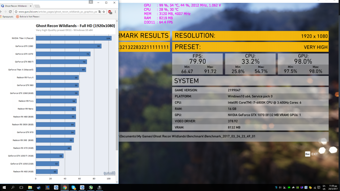This screenshot has width=340, height=191.
Task: Open the Bolivia Is Not Pleased bookmark
Action: pos(28,17)
